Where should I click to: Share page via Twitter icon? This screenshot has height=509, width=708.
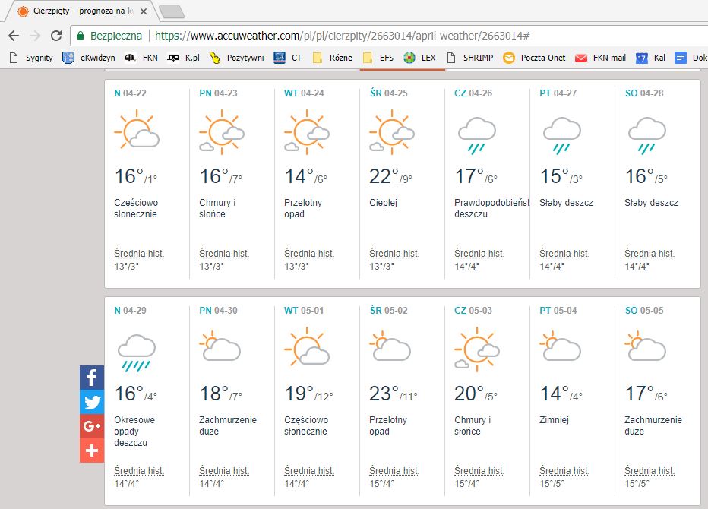pos(92,402)
